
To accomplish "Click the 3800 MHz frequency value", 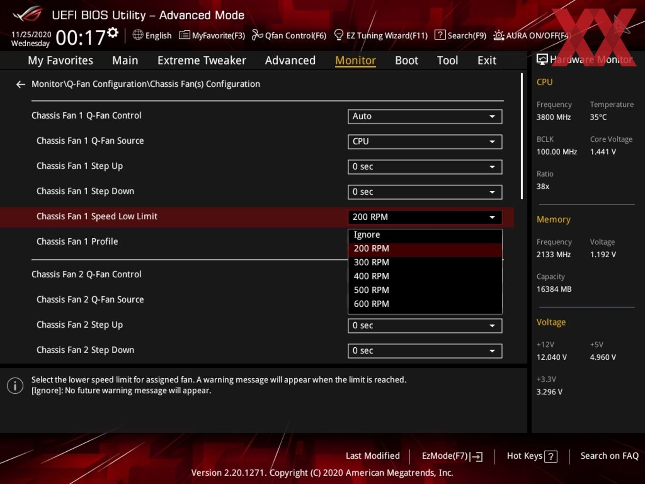I will [553, 117].
